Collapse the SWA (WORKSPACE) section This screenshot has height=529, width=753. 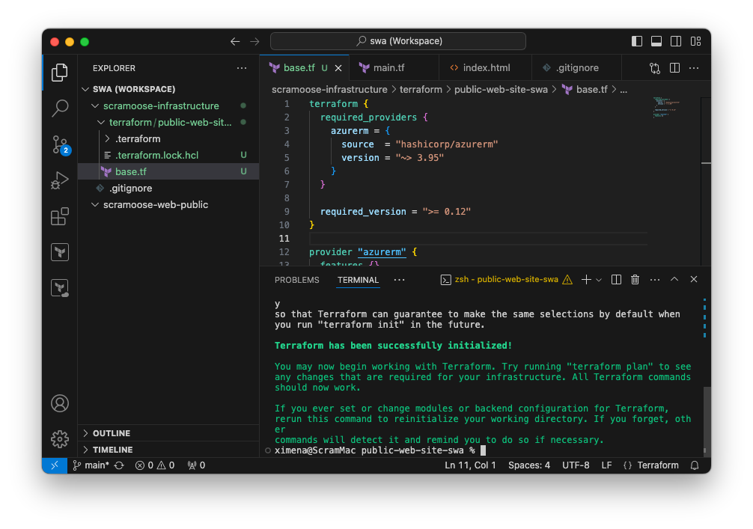coord(168,89)
